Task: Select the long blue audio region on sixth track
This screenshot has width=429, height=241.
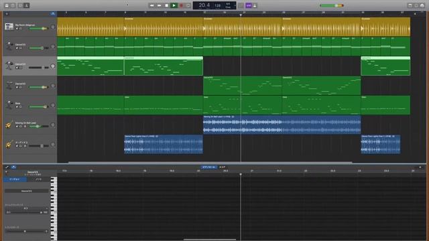Action: click(x=282, y=125)
